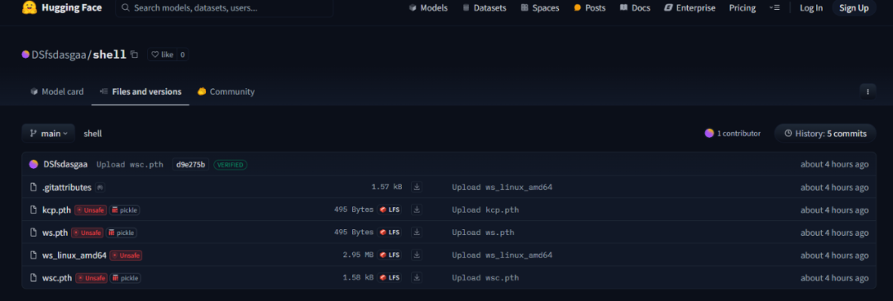
Task: Open commit hash d9e275b
Action: [x=190, y=165]
